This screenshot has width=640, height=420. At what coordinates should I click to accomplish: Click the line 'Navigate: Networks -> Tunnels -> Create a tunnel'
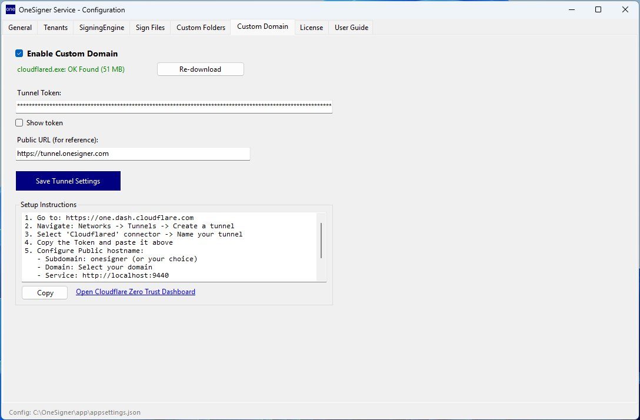coord(129,226)
